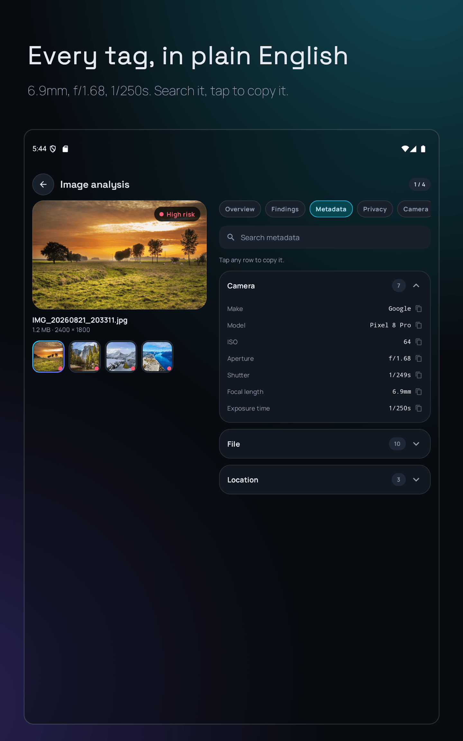463x741 pixels.
Task: Click the File section title
Action: (x=234, y=444)
